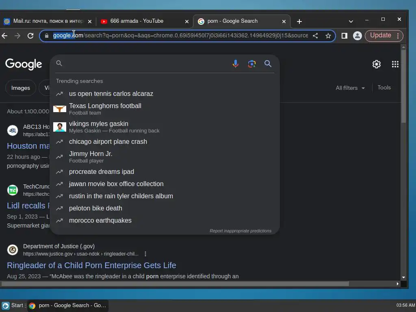Select Chrome window in taskbar
This screenshot has height=312, width=416.
(68, 305)
